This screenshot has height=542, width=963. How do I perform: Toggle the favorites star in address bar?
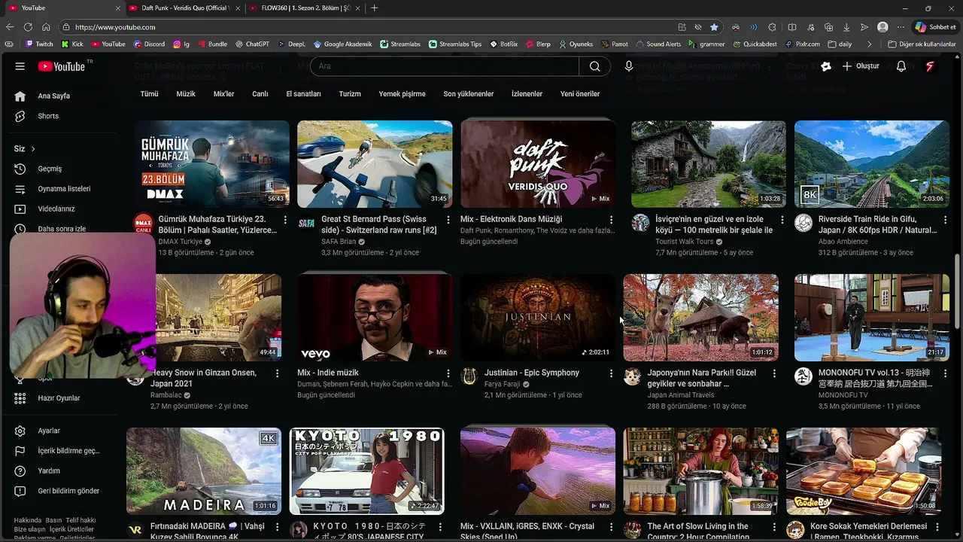pos(714,27)
